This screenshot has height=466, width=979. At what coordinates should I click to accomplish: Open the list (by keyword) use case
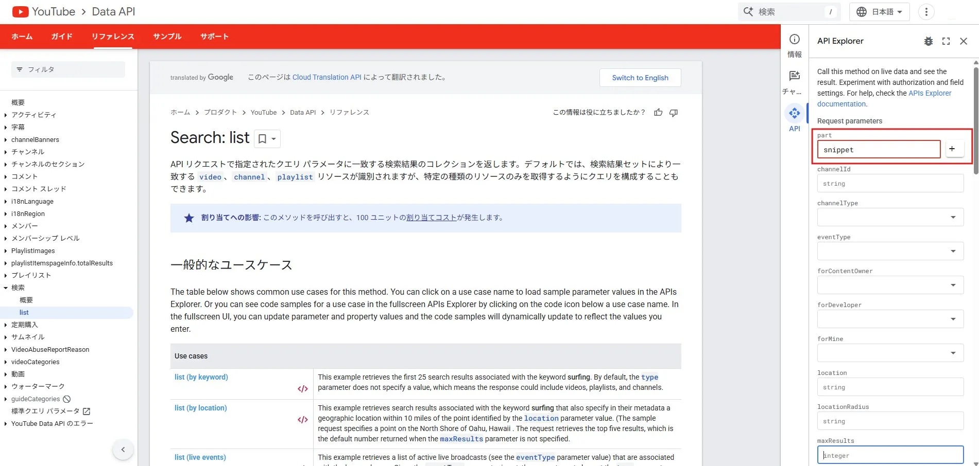[201, 377]
